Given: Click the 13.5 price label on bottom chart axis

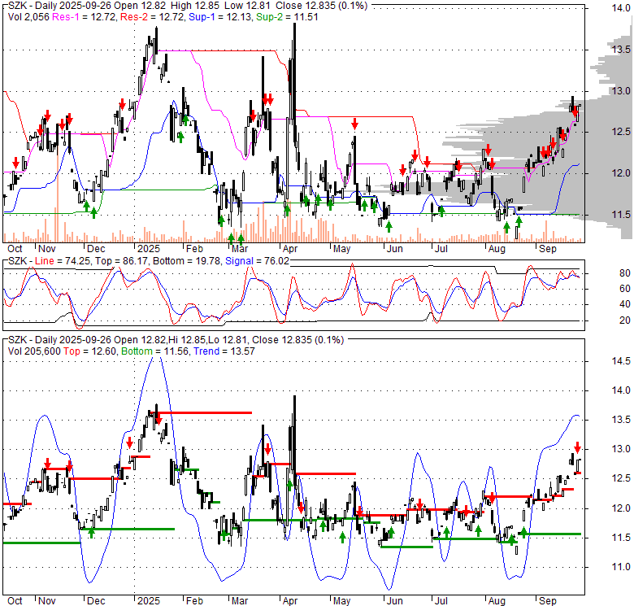Looking at the screenshot, I should (x=621, y=420).
